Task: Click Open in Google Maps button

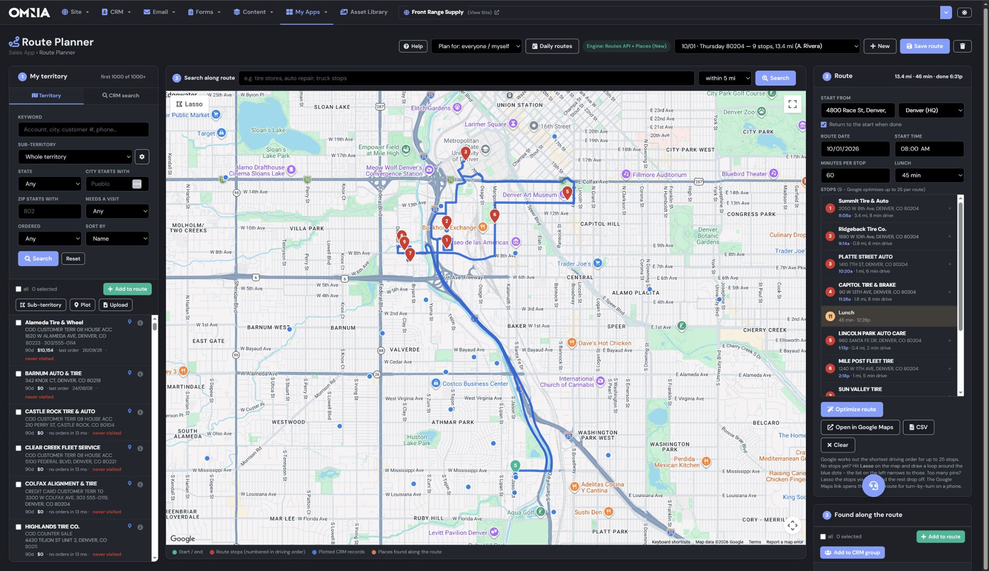Action: coord(860,427)
